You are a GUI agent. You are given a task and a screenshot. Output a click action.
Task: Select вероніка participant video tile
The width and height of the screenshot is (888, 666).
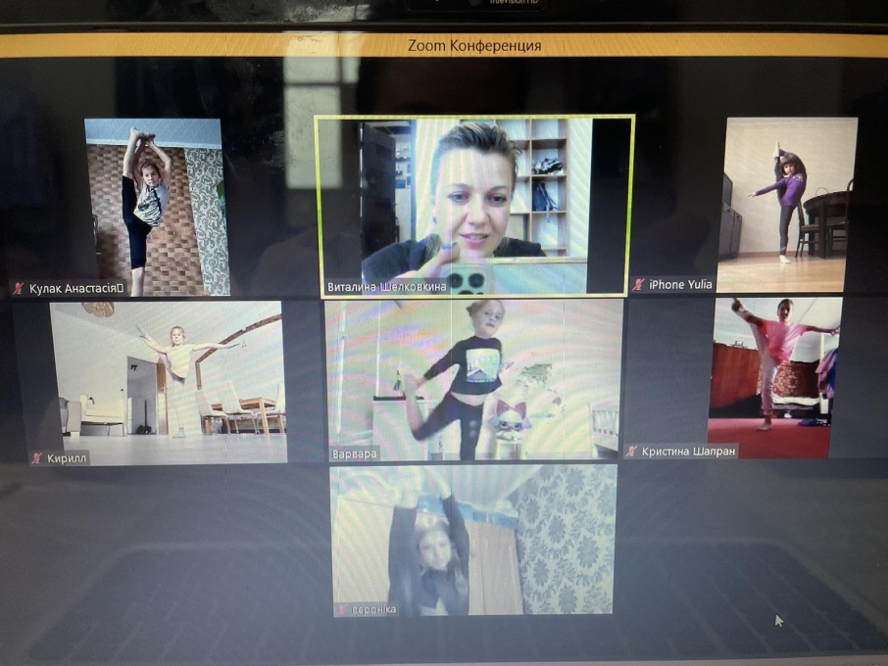pyautogui.click(x=473, y=541)
